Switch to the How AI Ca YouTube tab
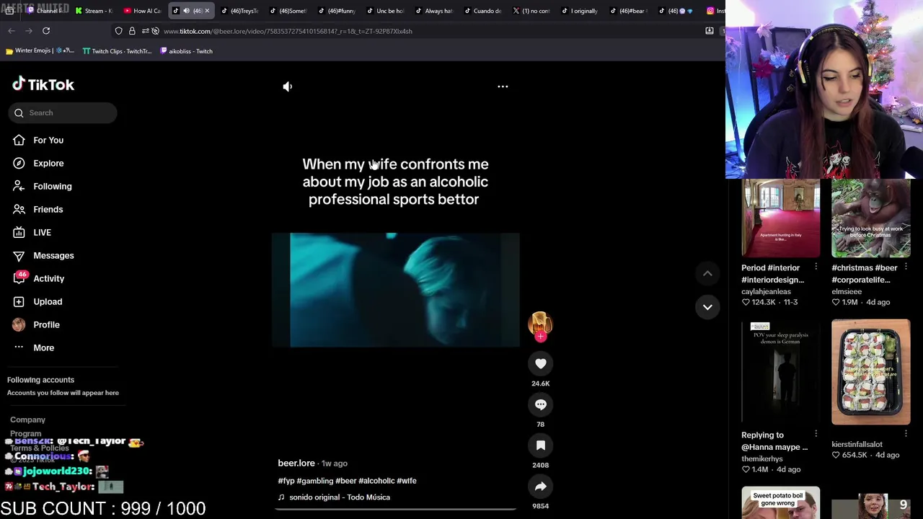 (142, 11)
